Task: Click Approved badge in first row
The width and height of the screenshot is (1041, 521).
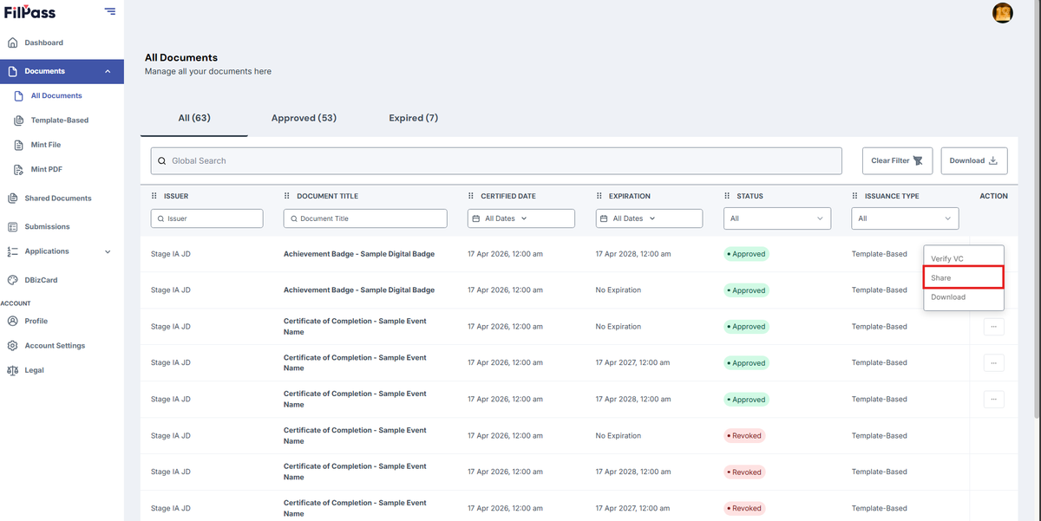Action: (x=747, y=254)
